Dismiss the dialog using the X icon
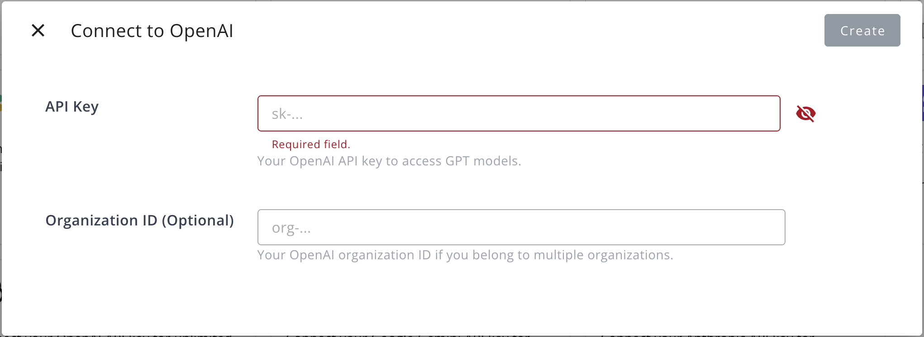 pos(38,31)
